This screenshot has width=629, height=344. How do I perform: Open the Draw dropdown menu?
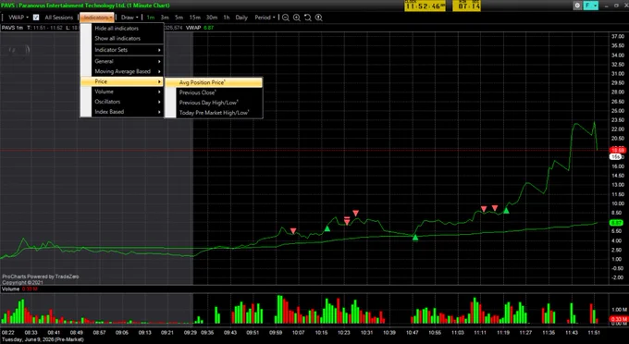pos(129,18)
